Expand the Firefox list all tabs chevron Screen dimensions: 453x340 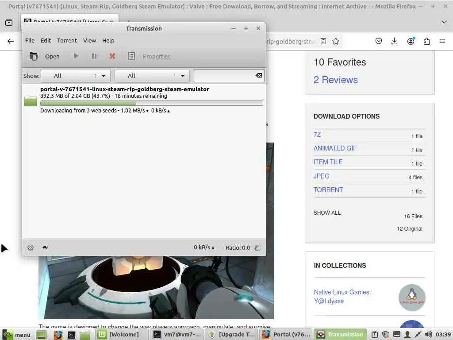[x=444, y=22]
